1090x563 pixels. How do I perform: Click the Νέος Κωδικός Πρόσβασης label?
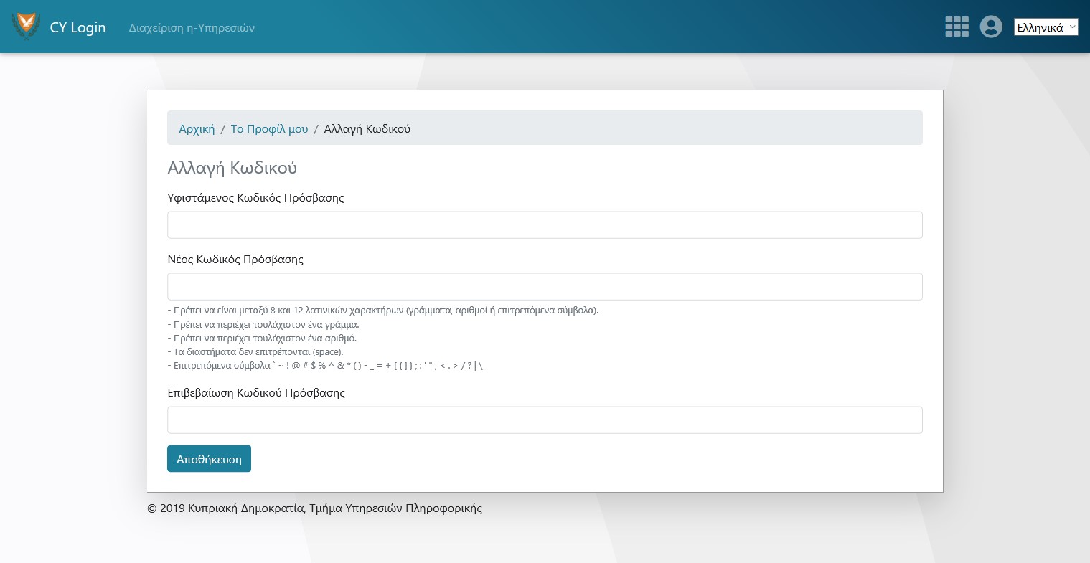pyautogui.click(x=235, y=260)
